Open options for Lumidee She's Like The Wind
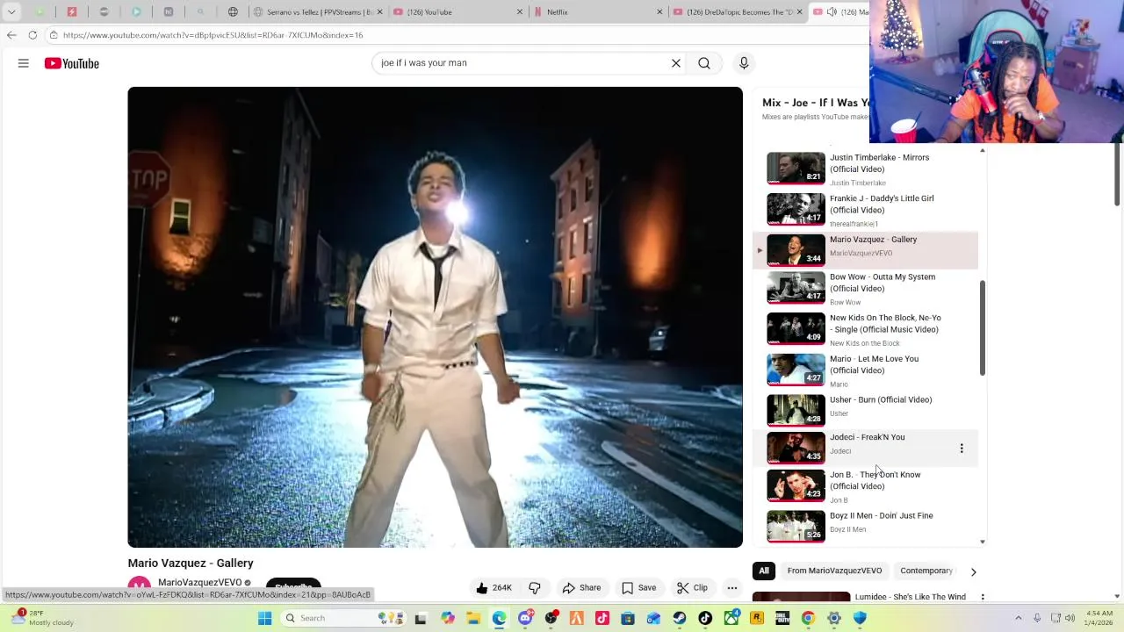Viewport: 1124px width, 632px height. (x=982, y=597)
